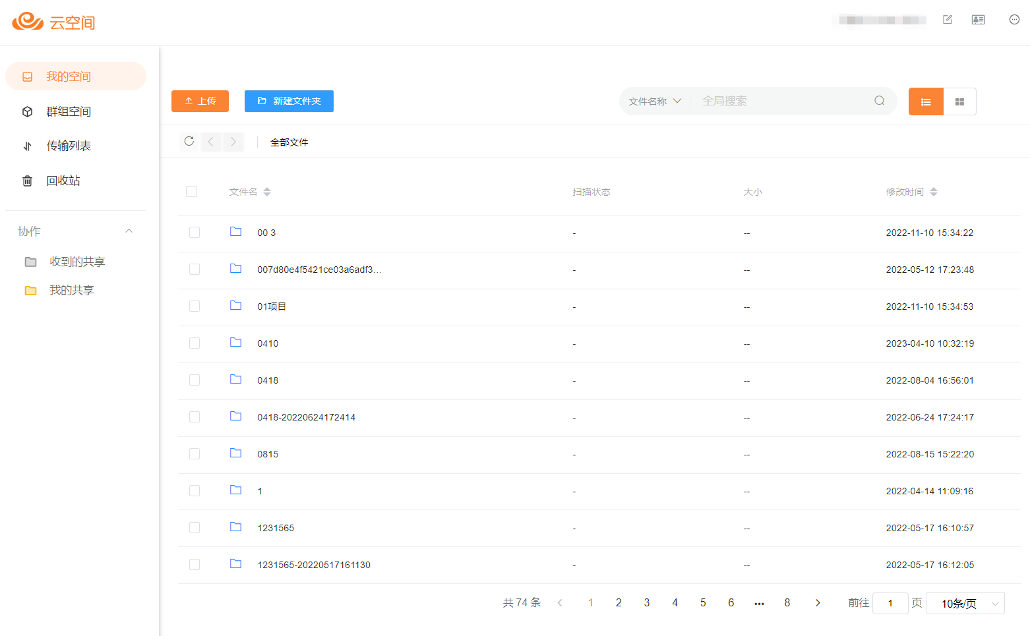Open the 10条/页 page size dropdown

coord(965,603)
